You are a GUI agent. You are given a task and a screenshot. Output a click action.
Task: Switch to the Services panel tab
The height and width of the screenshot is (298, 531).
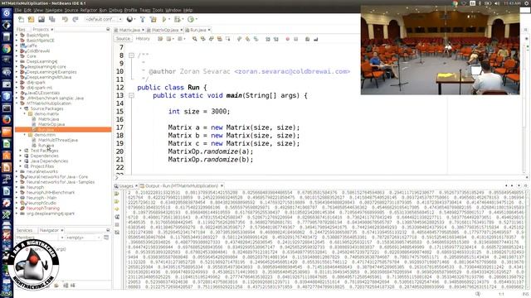[24, 230]
